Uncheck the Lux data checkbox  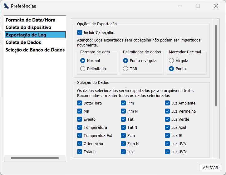(x=123, y=152)
